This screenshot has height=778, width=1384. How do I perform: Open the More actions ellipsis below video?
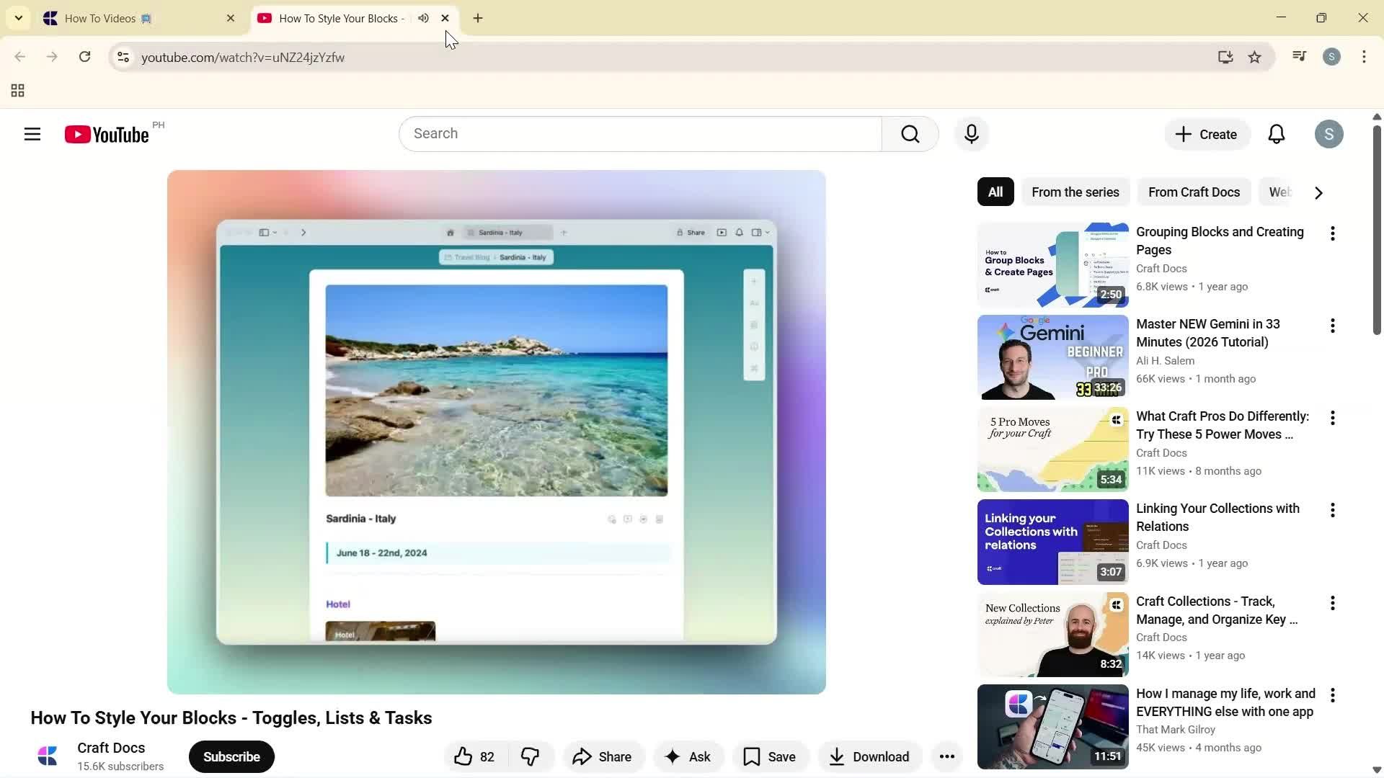[946, 756]
